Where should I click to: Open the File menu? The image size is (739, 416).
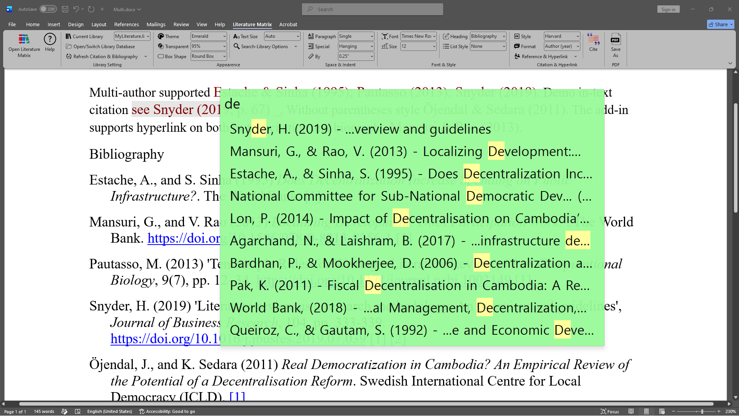(x=12, y=24)
